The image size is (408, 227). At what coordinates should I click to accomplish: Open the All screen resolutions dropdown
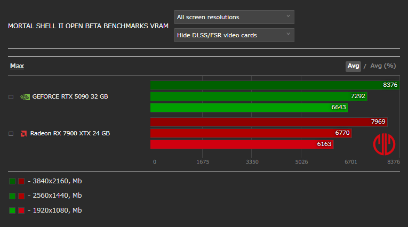pyautogui.click(x=234, y=17)
